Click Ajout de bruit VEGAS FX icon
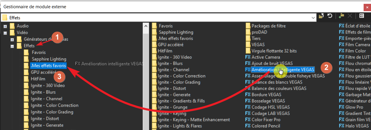 click(248, 63)
